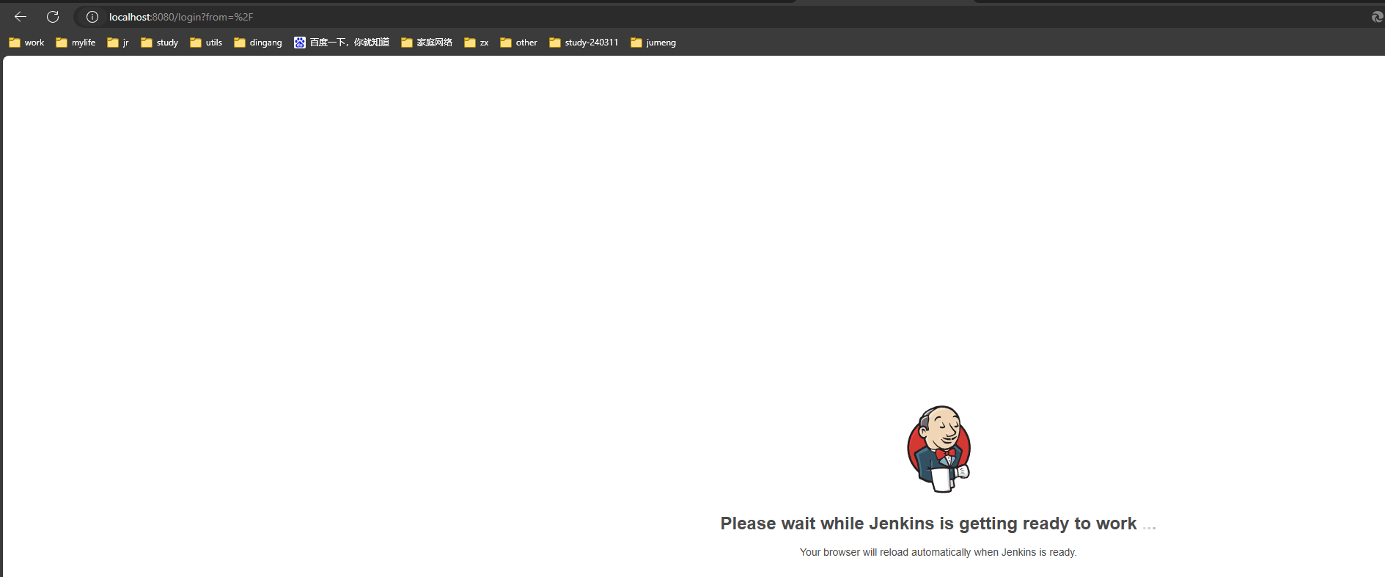The width and height of the screenshot is (1385, 577).
Task: Expand the jr bookmark folder
Action: [117, 43]
